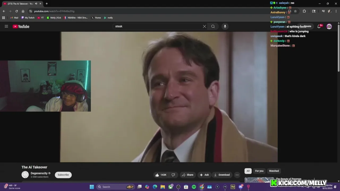Select the 'For you' filter chip
The height and width of the screenshot is (191, 340).
tap(259, 171)
